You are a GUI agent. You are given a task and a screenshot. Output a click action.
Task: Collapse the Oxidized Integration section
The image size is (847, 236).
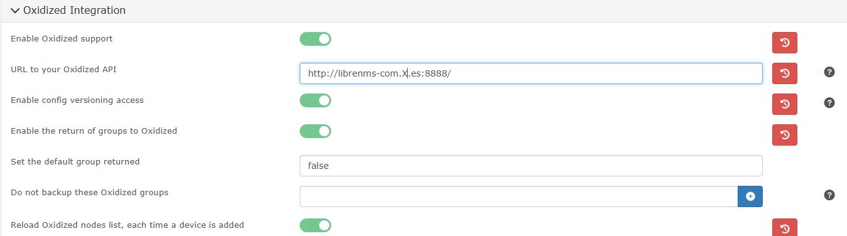(15, 11)
